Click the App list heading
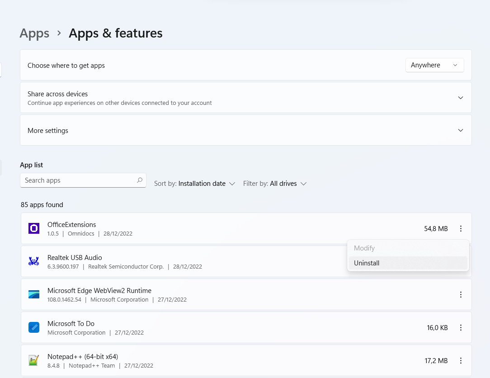490x378 pixels. 32,165
